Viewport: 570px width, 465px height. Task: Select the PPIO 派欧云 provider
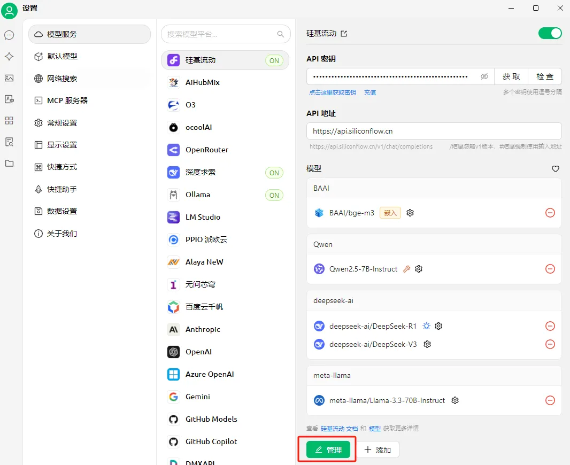point(225,239)
